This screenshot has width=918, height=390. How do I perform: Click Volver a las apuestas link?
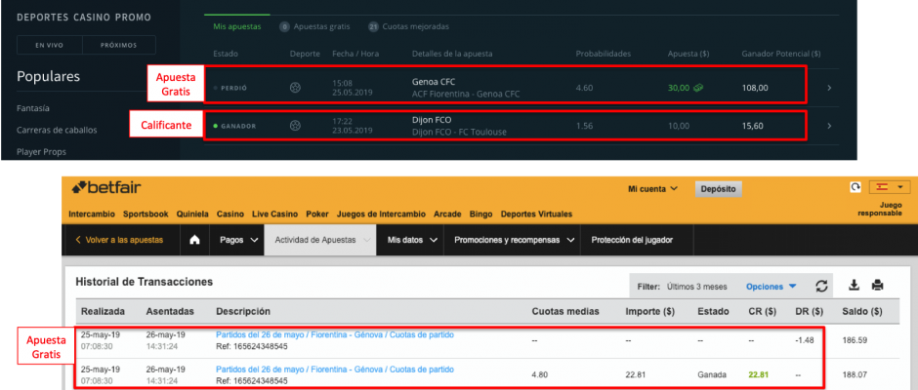pyautogui.click(x=119, y=240)
